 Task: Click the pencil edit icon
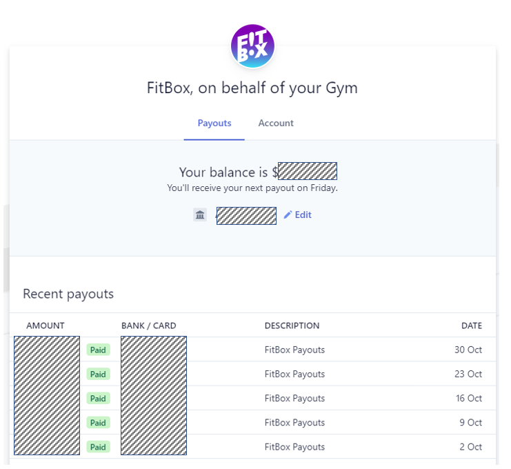click(x=288, y=214)
